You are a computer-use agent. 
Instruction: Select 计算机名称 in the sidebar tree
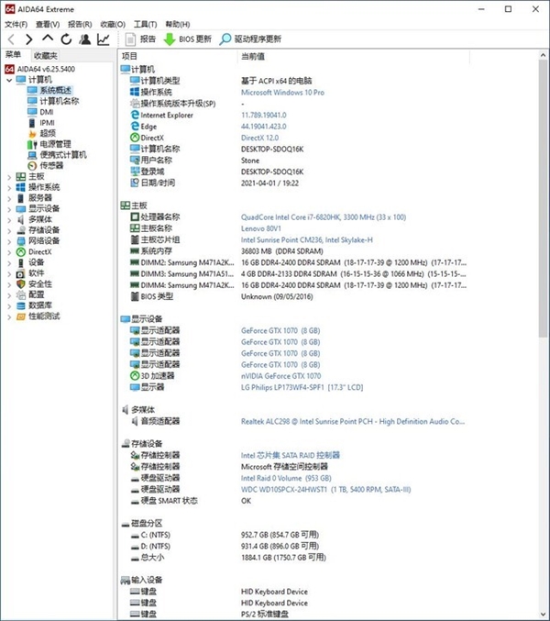(60, 101)
